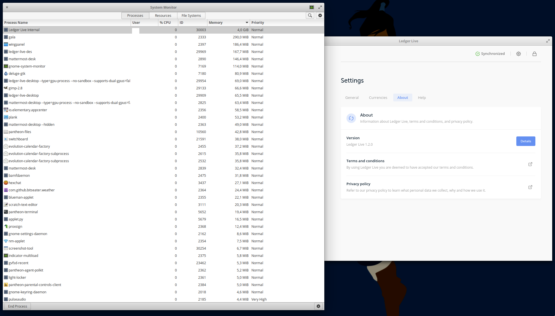
Task: Open the System Monitor gear menu in header
Action: pyautogui.click(x=320, y=15)
